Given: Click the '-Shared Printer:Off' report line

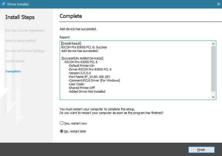Looking at the screenshot, I should pyautogui.click(x=82, y=88).
